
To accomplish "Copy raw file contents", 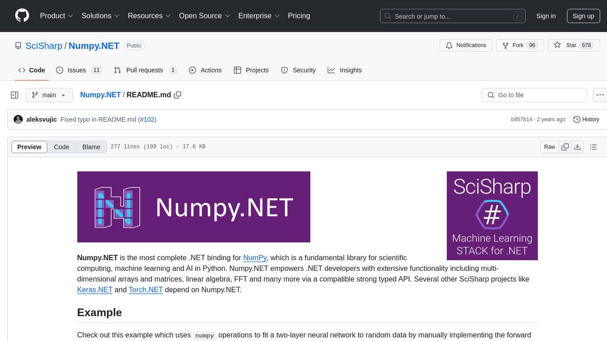I will [x=565, y=147].
